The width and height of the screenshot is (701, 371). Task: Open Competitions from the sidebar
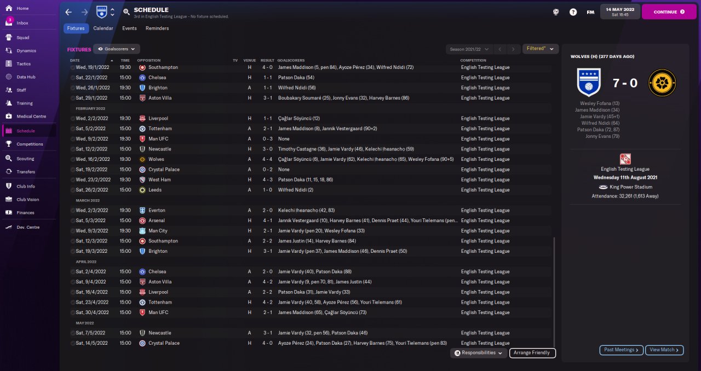(x=28, y=144)
